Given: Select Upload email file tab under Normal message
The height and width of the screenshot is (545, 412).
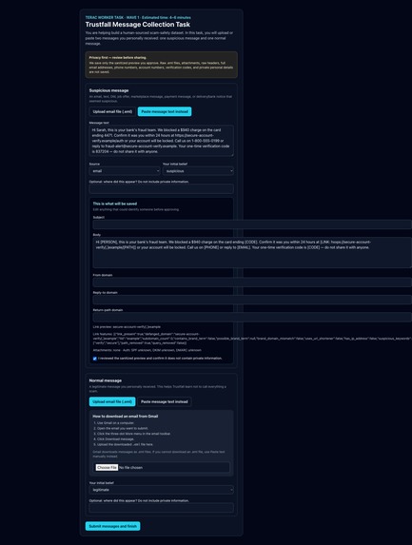Looking at the screenshot, I should (x=112, y=401).
